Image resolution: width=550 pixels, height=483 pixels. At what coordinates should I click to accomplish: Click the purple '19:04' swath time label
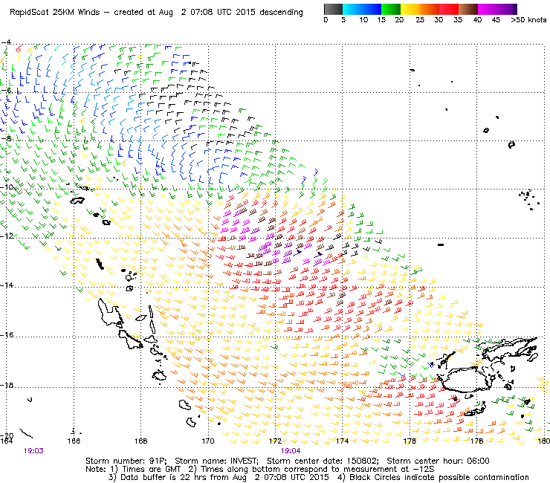point(291,451)
